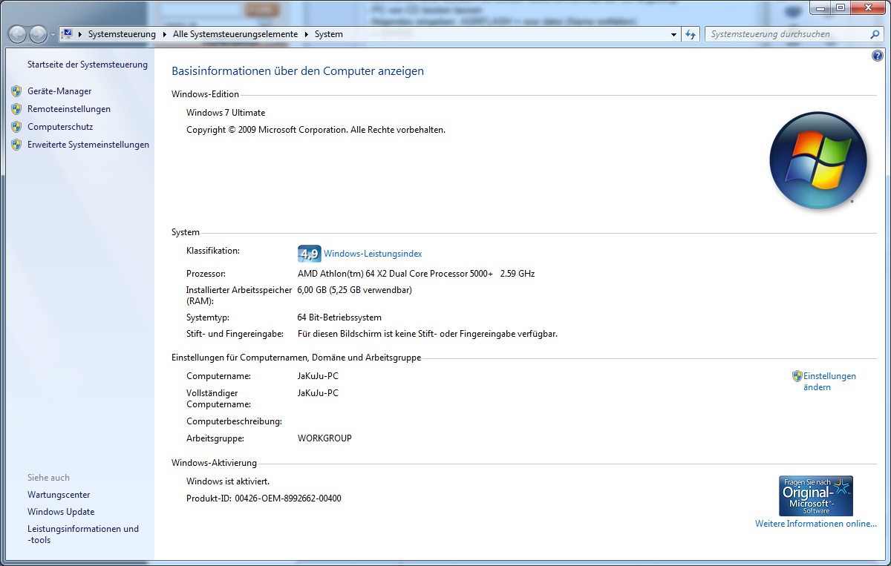Click the Computerbeschreibung label
Screen dimensions: 891x566
pyautogui.click(x=234, y=421)
